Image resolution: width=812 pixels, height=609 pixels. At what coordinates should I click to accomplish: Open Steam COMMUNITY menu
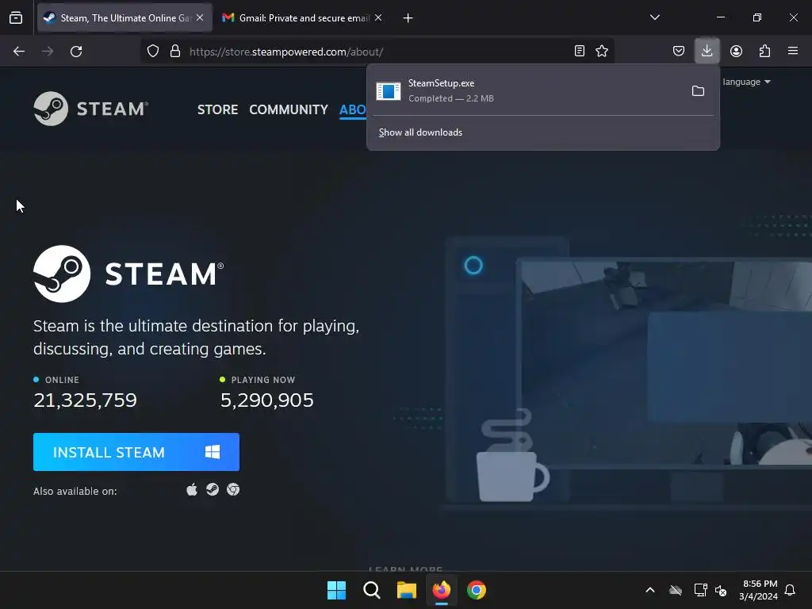point(289,109)
